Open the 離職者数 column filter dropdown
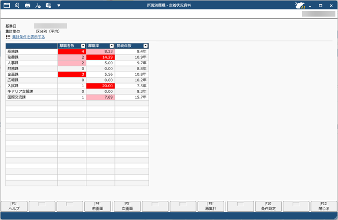Image resolution: width=338 pixels, height=220 pixels. tap(83, 46)
